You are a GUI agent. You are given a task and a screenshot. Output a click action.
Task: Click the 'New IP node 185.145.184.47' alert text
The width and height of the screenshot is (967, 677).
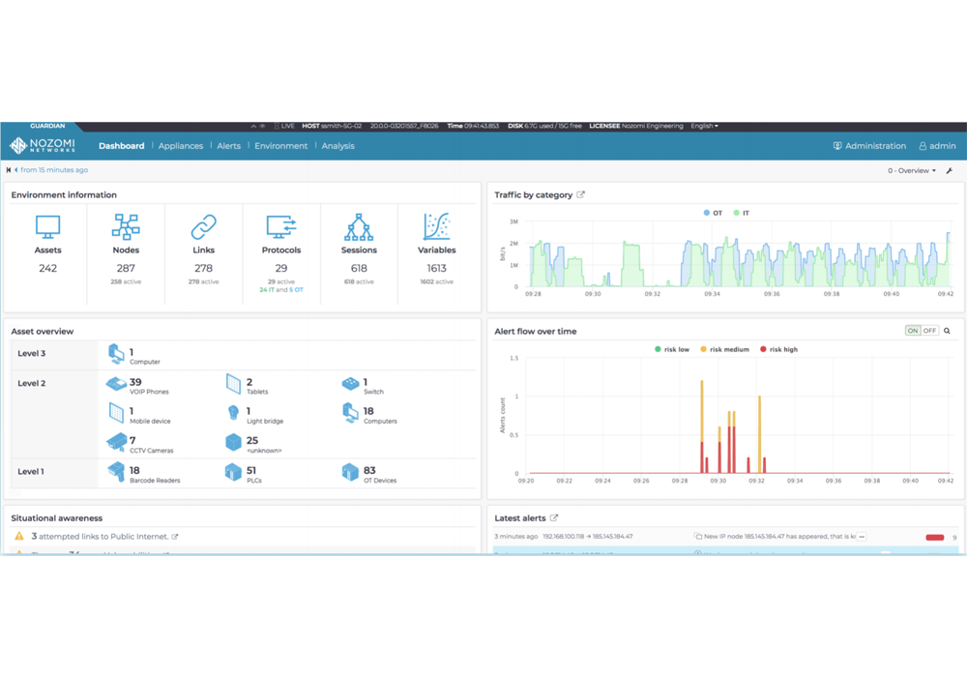click(779, 537)
